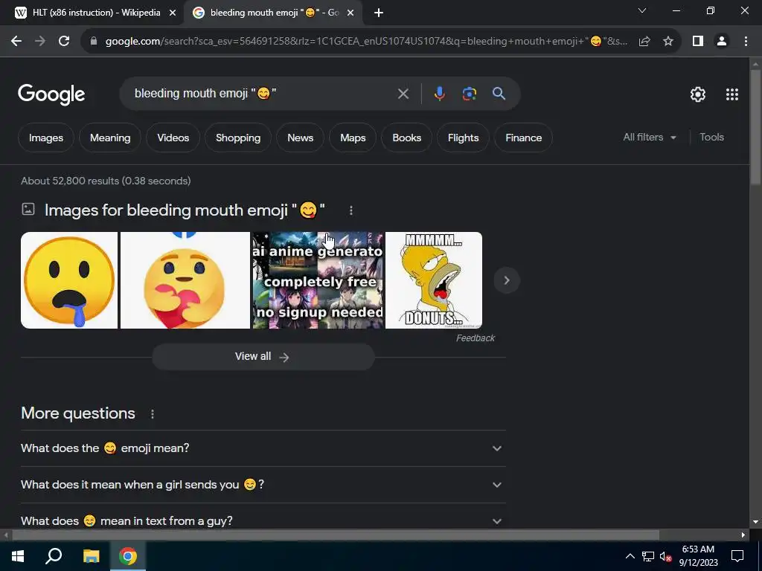Filter results by Flights
Viewport: 762px width, 571px height.
click(x=463, y=138)
